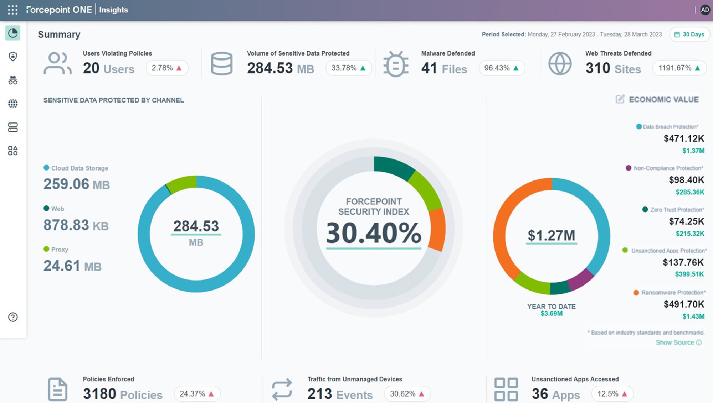
Task: Toggle the Ransomware Protection legend dot
Action: click(x=636, y=293)
